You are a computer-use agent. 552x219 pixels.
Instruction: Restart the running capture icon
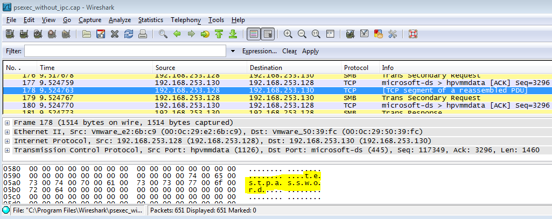point(66,34)
